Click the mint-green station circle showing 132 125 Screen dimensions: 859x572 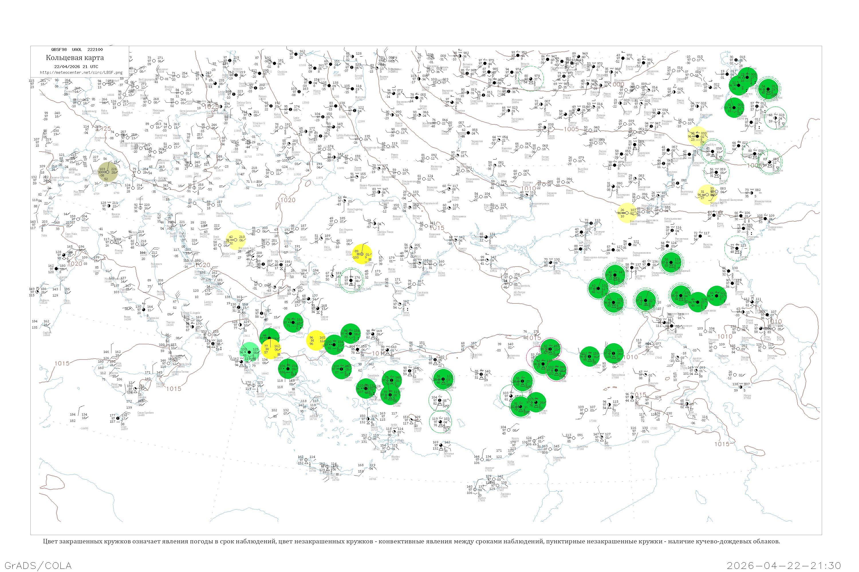pyautogui.click(x=249, y=352)
